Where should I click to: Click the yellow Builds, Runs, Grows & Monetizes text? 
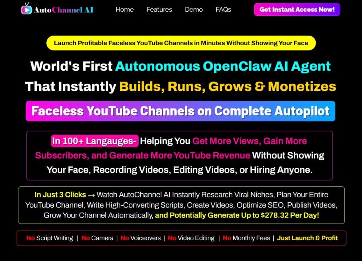(228, 87)
